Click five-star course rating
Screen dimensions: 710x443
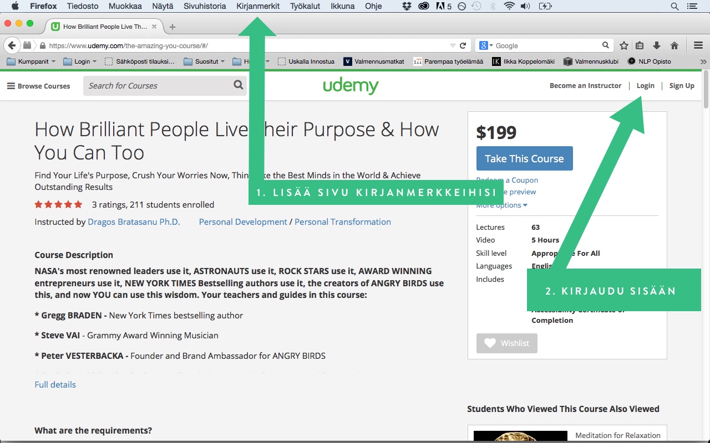coord(58,204)
